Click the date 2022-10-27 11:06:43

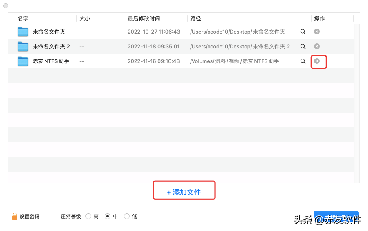pos(154,32)
